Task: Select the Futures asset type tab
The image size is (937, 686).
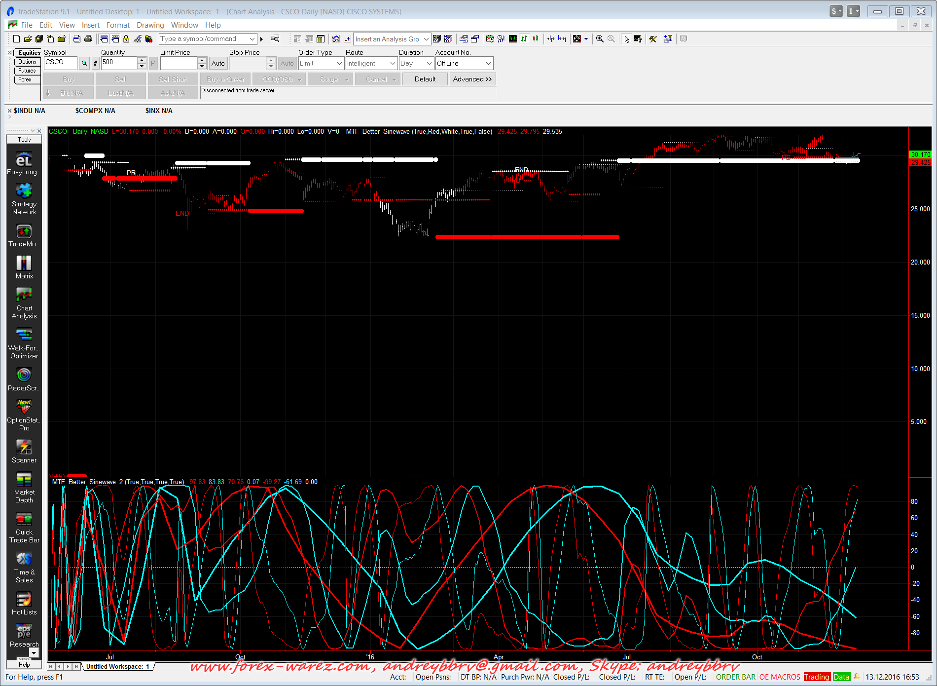Action: pos(27,71)
